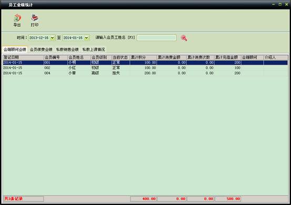Click the 介绍人 column header
This screenshot has height=205, width=291.
(x=276, y=57)
